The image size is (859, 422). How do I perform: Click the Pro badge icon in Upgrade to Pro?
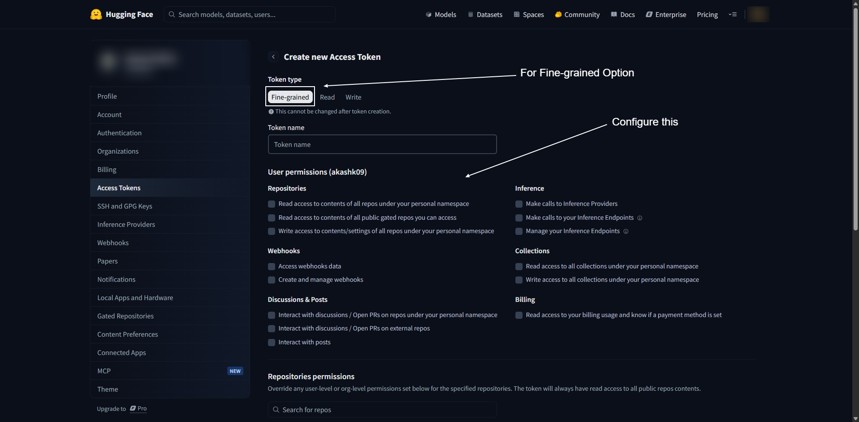(x=133, y=408)
